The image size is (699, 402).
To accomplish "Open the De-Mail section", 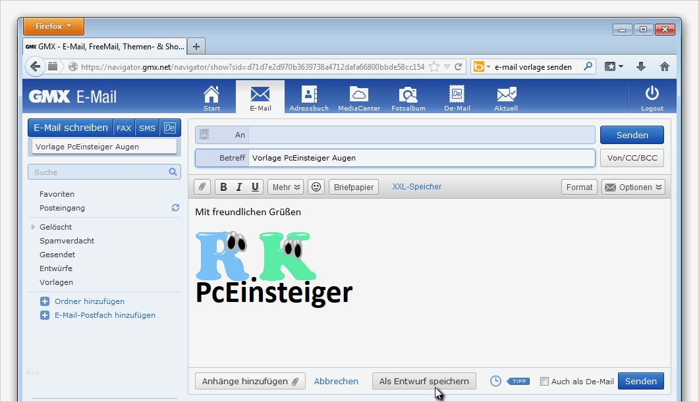I will tap(457, 96).
